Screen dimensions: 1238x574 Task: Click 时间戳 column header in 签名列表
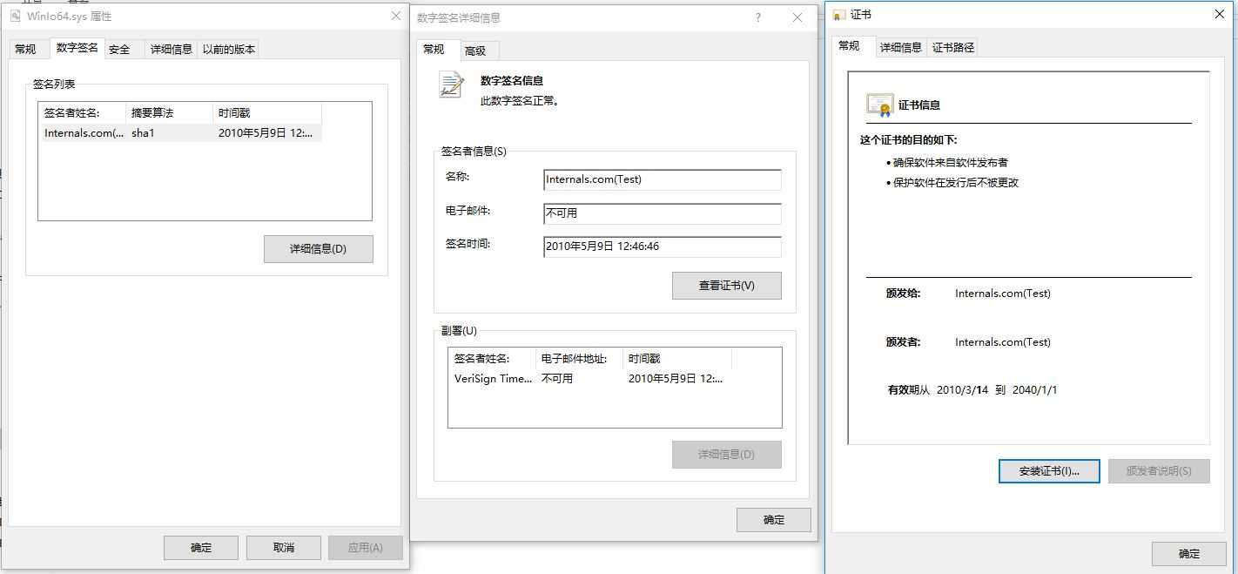point(267,113)
